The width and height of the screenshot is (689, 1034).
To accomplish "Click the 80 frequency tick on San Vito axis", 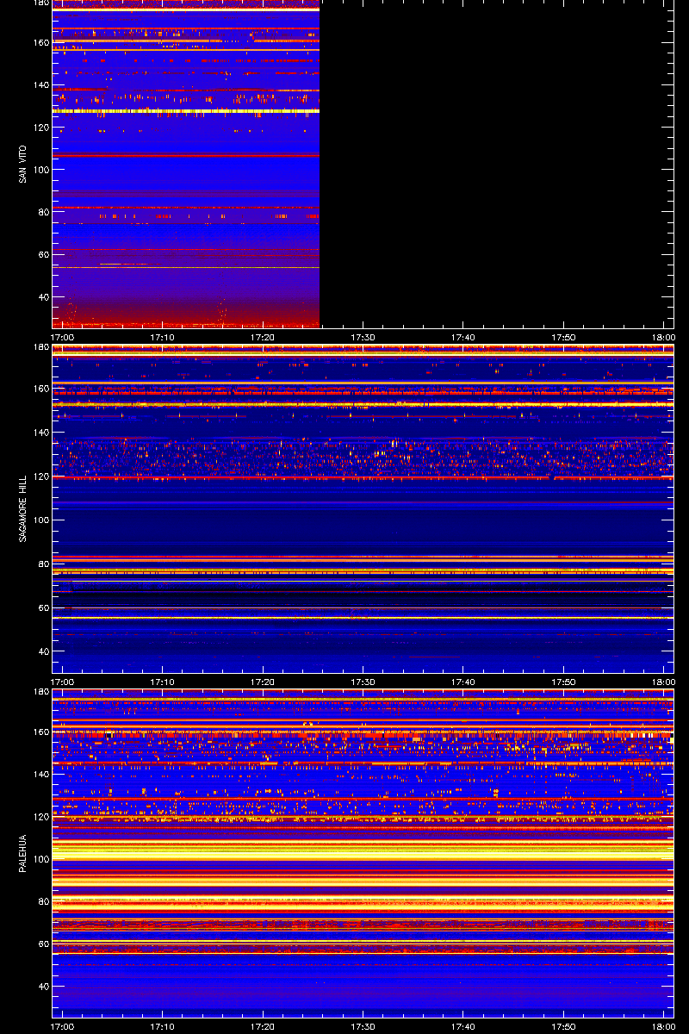I will [x=43, y=212].
